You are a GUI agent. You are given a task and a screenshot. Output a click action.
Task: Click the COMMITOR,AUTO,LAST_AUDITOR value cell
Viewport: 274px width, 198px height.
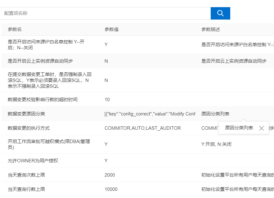click(142, 128)
